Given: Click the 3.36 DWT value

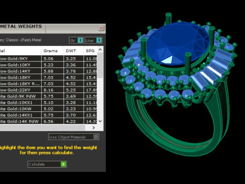Looking at the screenshot, I should (x=71, y=65).
